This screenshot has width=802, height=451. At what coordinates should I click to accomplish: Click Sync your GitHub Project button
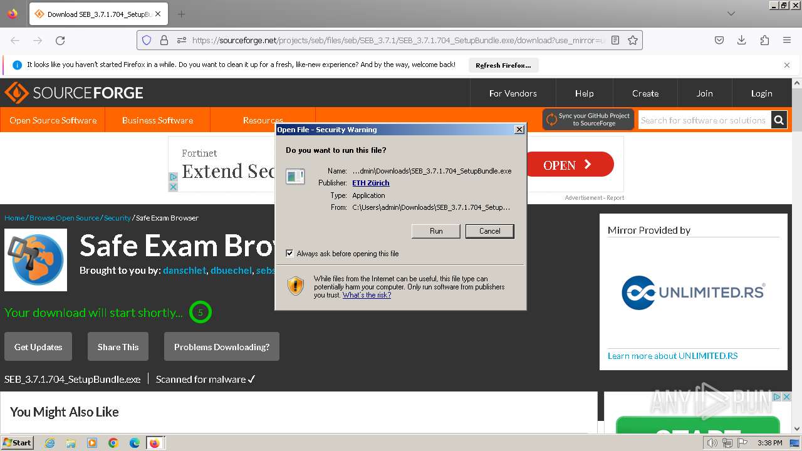pos(588,120)
